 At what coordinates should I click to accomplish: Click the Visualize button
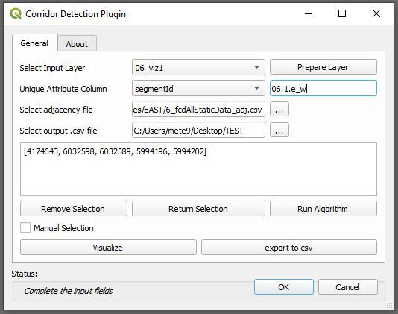pos(108,248)
